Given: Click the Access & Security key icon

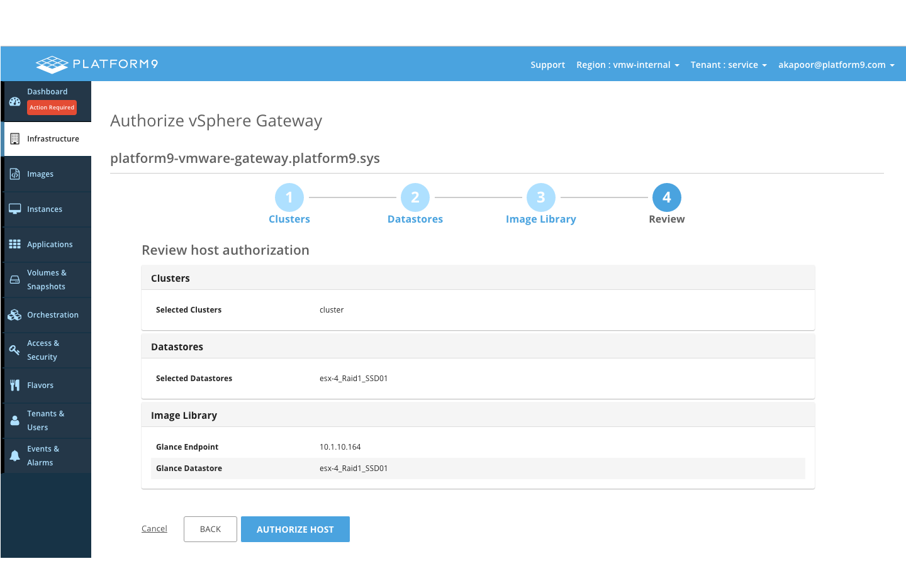Looking at the screenshot, I should (x=15, y=350).
